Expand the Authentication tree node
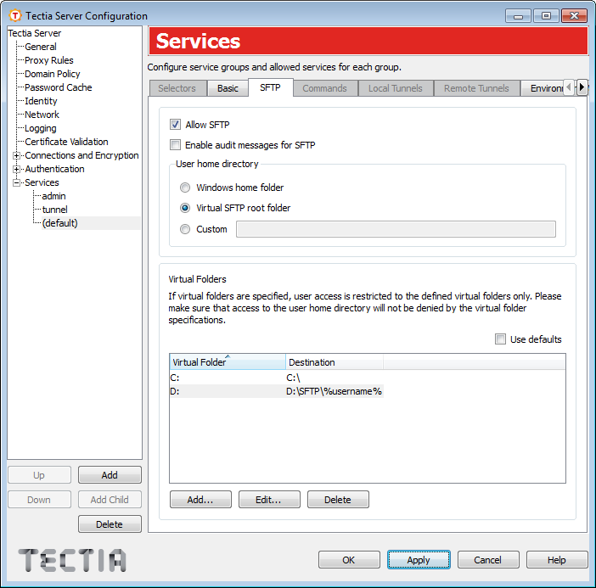 point(17,169)
